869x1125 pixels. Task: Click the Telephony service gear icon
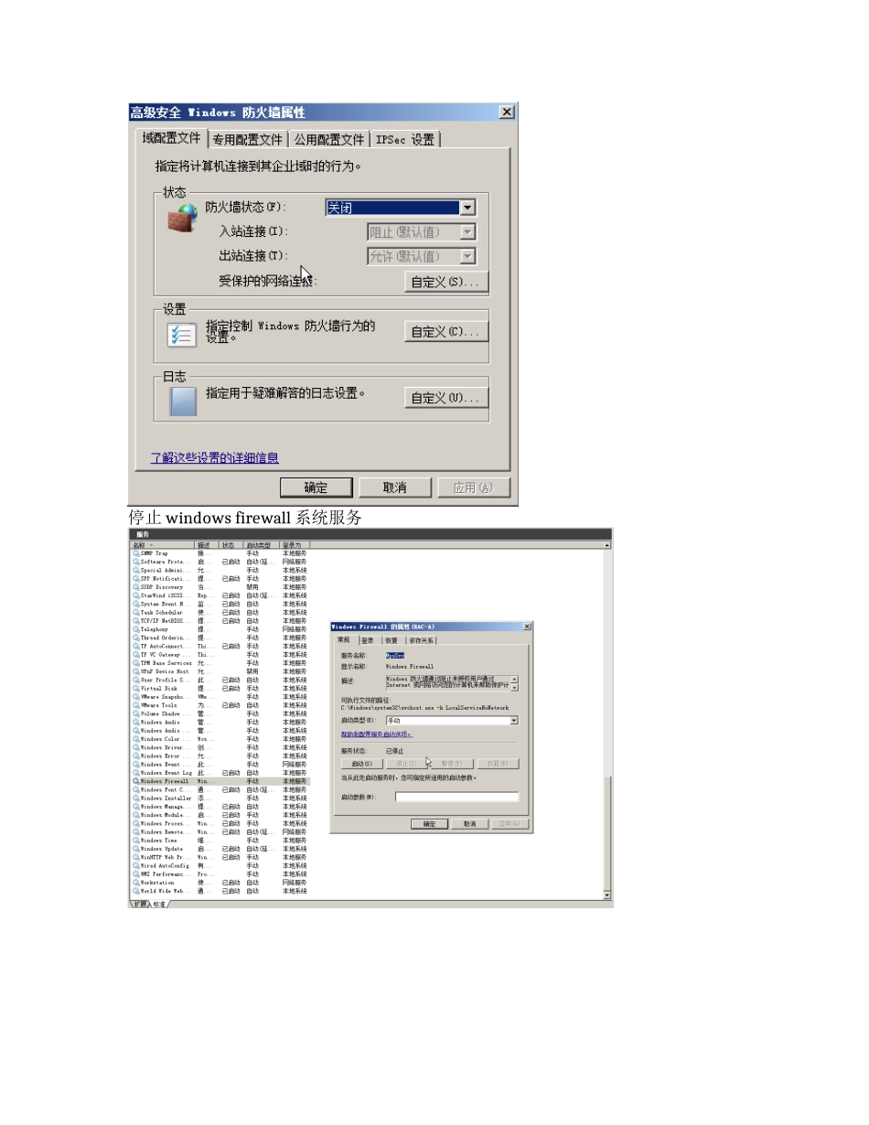tap(135, 629)
